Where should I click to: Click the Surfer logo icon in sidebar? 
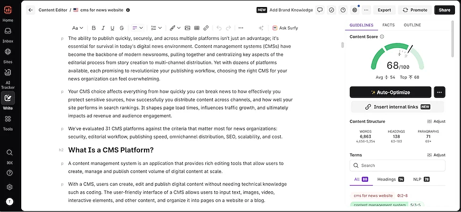click(x=8, y=10)
